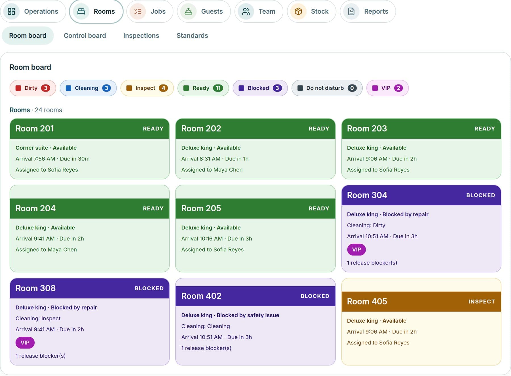
Task: Open the Room 402 card header
Action: (x=256, y=296)
